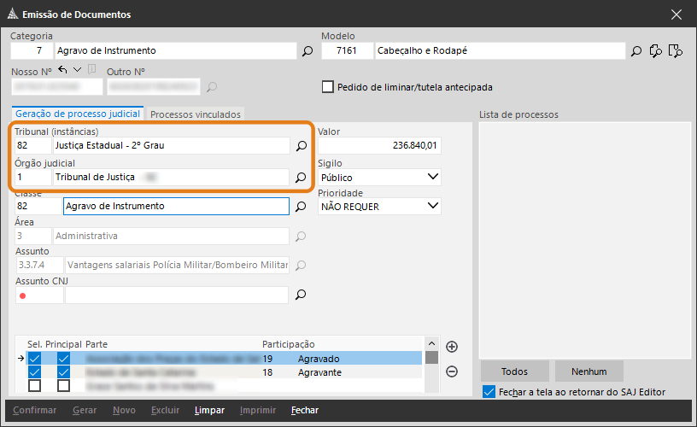Expand the chevron next to Nosso Nº
Image resolution: width=697 pixels, height=427 pixels.
pos(78,70)
